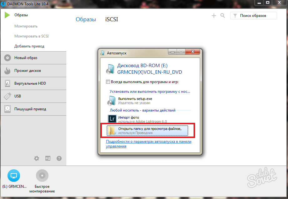Click the Дисковод BD-ROM (E:) drive icon
The height and width of the screenshot is (199, 288).
tap(111, 69)
